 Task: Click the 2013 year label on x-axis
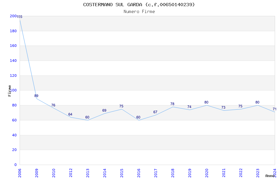(88, 173)
